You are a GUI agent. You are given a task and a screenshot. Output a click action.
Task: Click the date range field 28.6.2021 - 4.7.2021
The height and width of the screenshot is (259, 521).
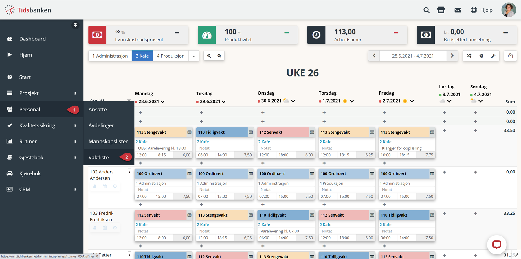coord(413,56)
